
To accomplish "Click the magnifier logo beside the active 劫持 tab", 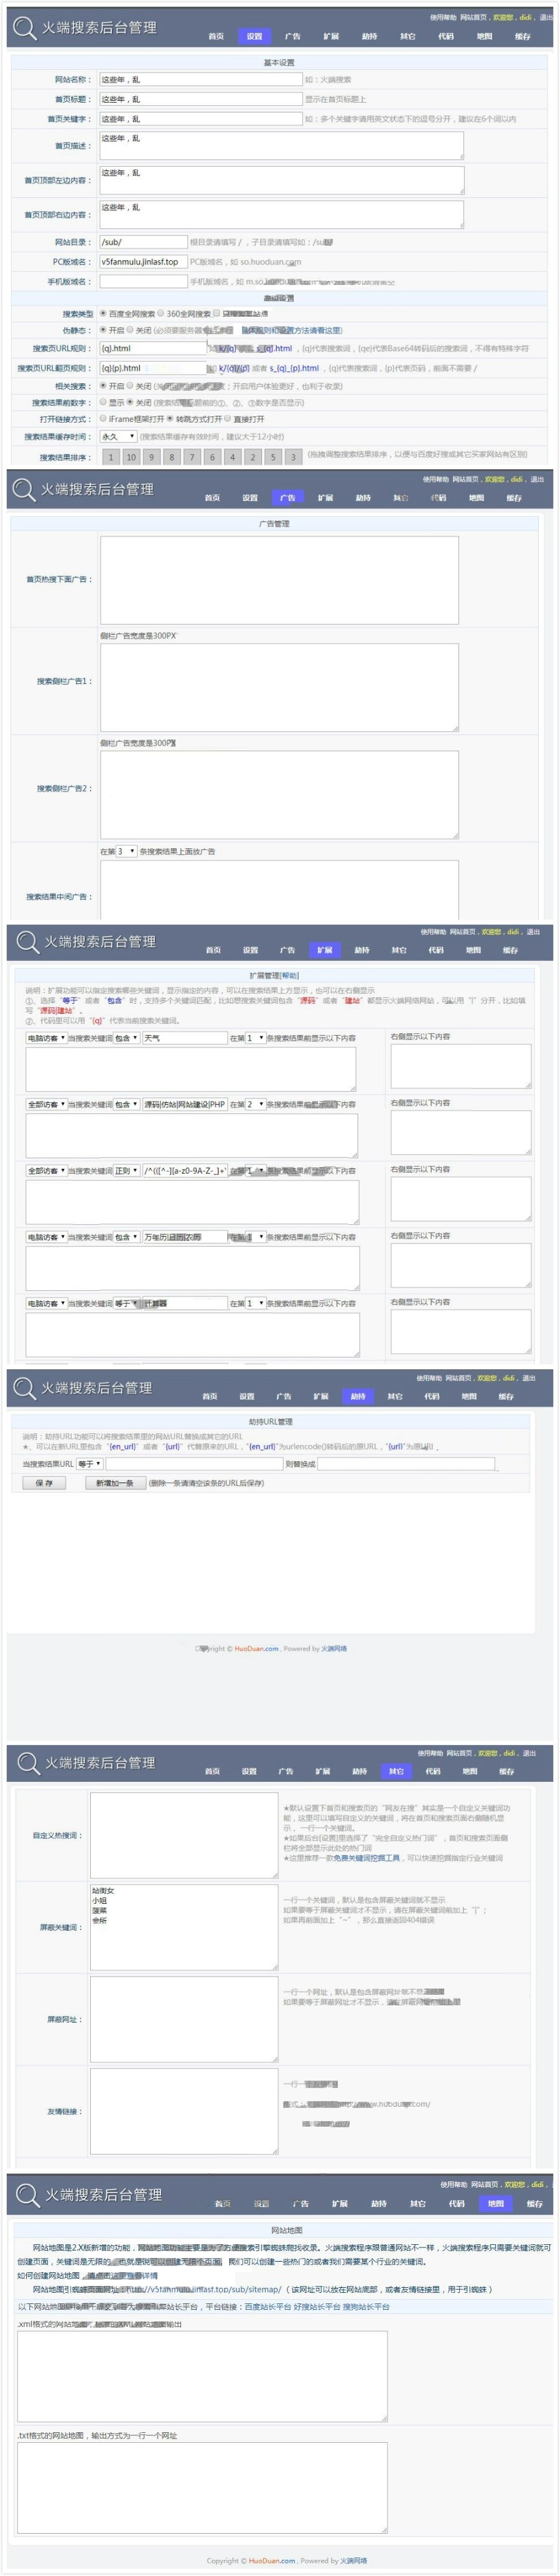I will (x=23, y=1387).
